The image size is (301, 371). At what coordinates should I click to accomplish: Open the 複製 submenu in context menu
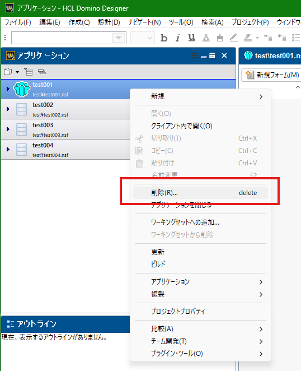coord(200,294)
